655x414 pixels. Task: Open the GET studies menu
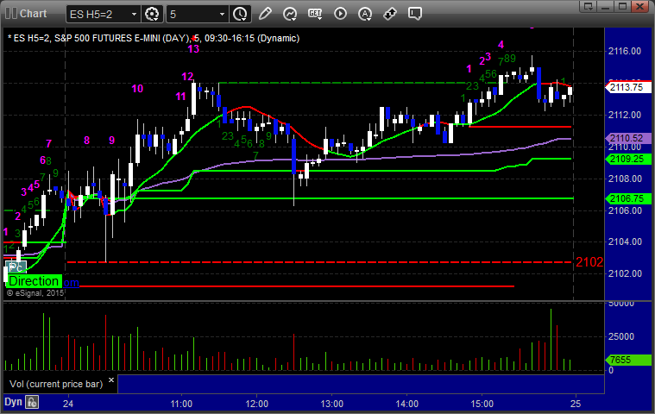coord(315,14)
